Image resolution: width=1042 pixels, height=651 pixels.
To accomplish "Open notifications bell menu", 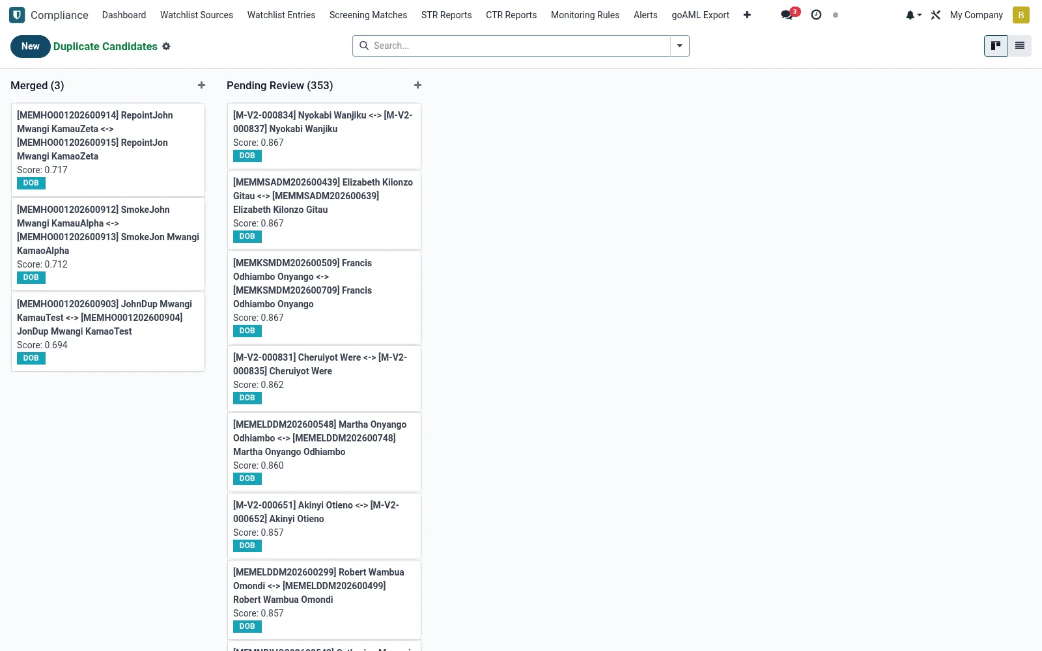I will [913, 15].
